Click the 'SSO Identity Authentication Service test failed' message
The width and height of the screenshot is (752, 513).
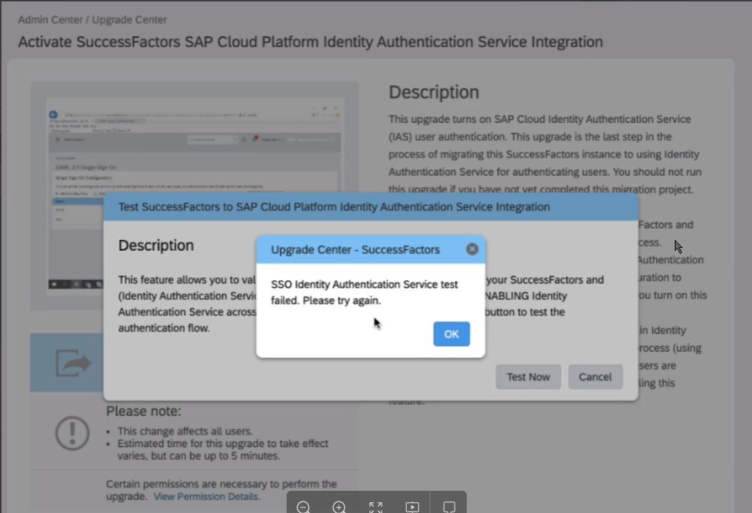[365, 292]
